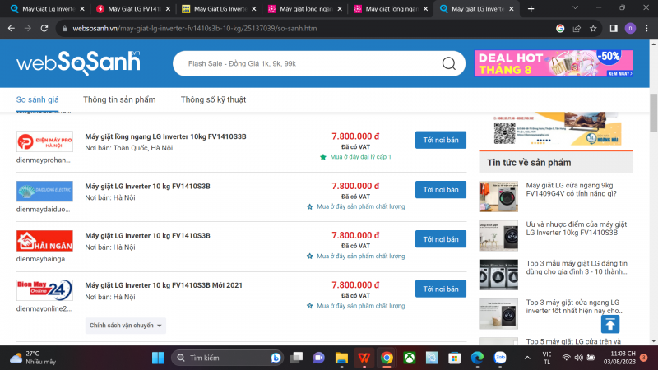Open WPS Office from taskbar
Screen dimensions: 658x370
[364, 358]
